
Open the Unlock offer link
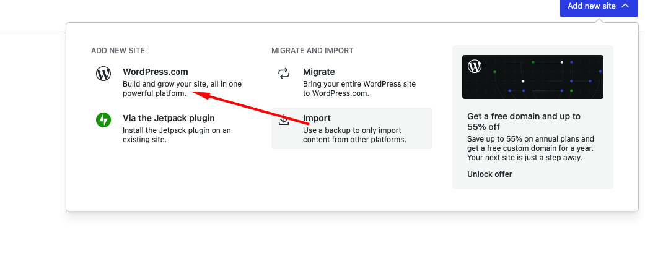[489, 174]
